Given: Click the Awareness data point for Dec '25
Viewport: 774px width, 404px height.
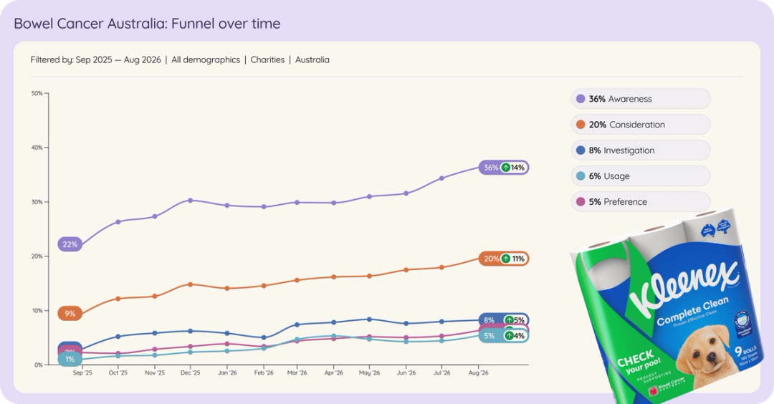Looking at the screenshot, I should [191, 201].
